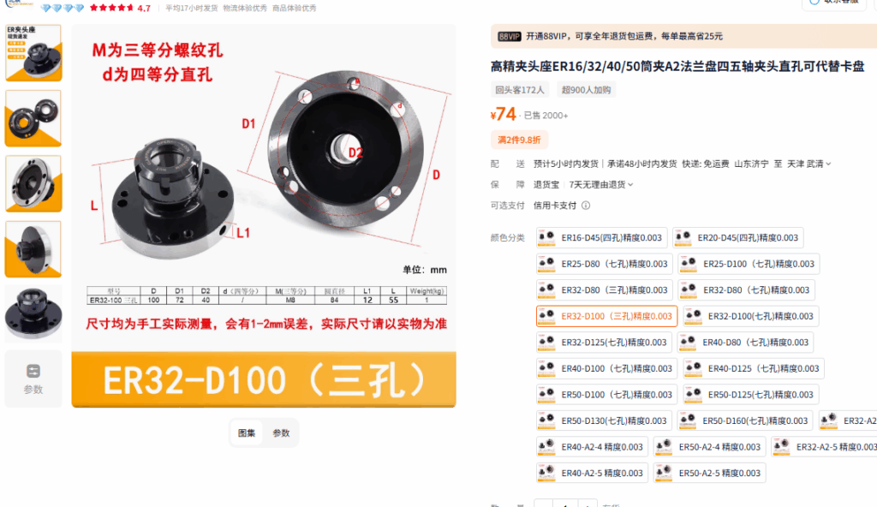Screen dimensions: 877x507
Task: Expand 7天无理由退货 guarantee details
Action: 600,185
